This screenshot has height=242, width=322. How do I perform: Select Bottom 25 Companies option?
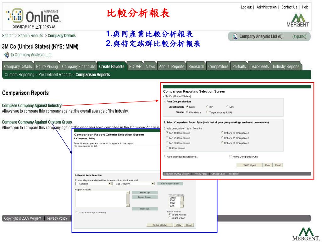click(x=222, y=138)
